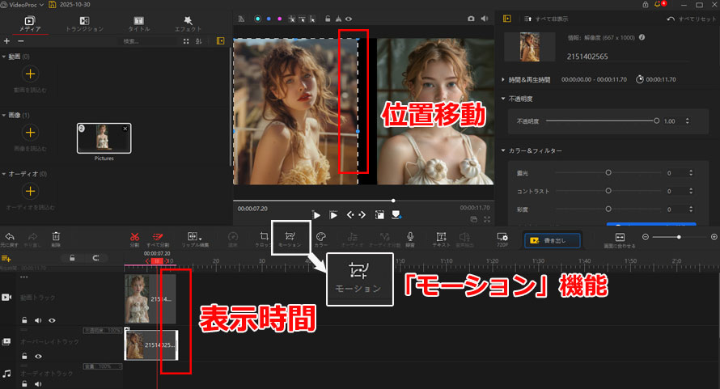This screenshot has width=720, height=389.
Task: Click the play button below the preview
Action: (x=316, y=215)
